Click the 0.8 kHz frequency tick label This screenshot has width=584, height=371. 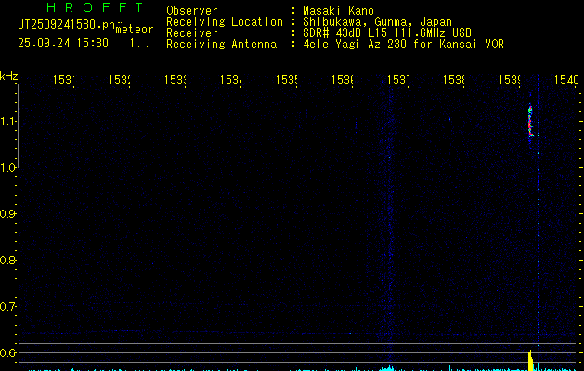7,260
